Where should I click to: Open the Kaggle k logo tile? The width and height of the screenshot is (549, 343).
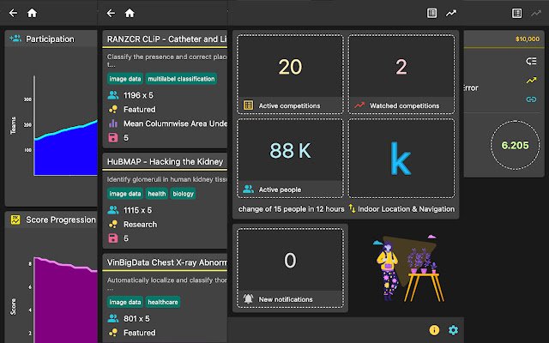point(401,158)
